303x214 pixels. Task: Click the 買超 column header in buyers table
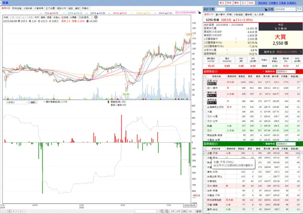tap(241, 76)
